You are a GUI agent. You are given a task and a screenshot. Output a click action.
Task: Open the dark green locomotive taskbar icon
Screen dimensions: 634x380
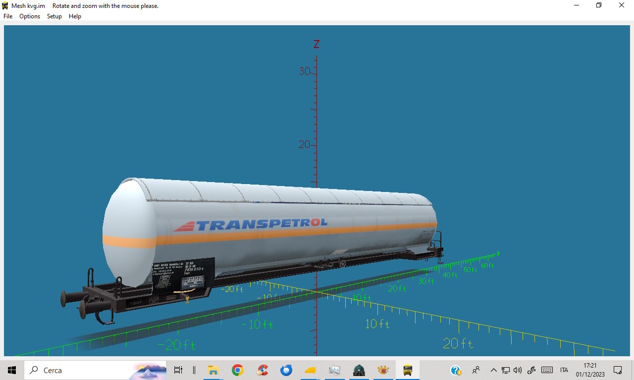point(359,370)
